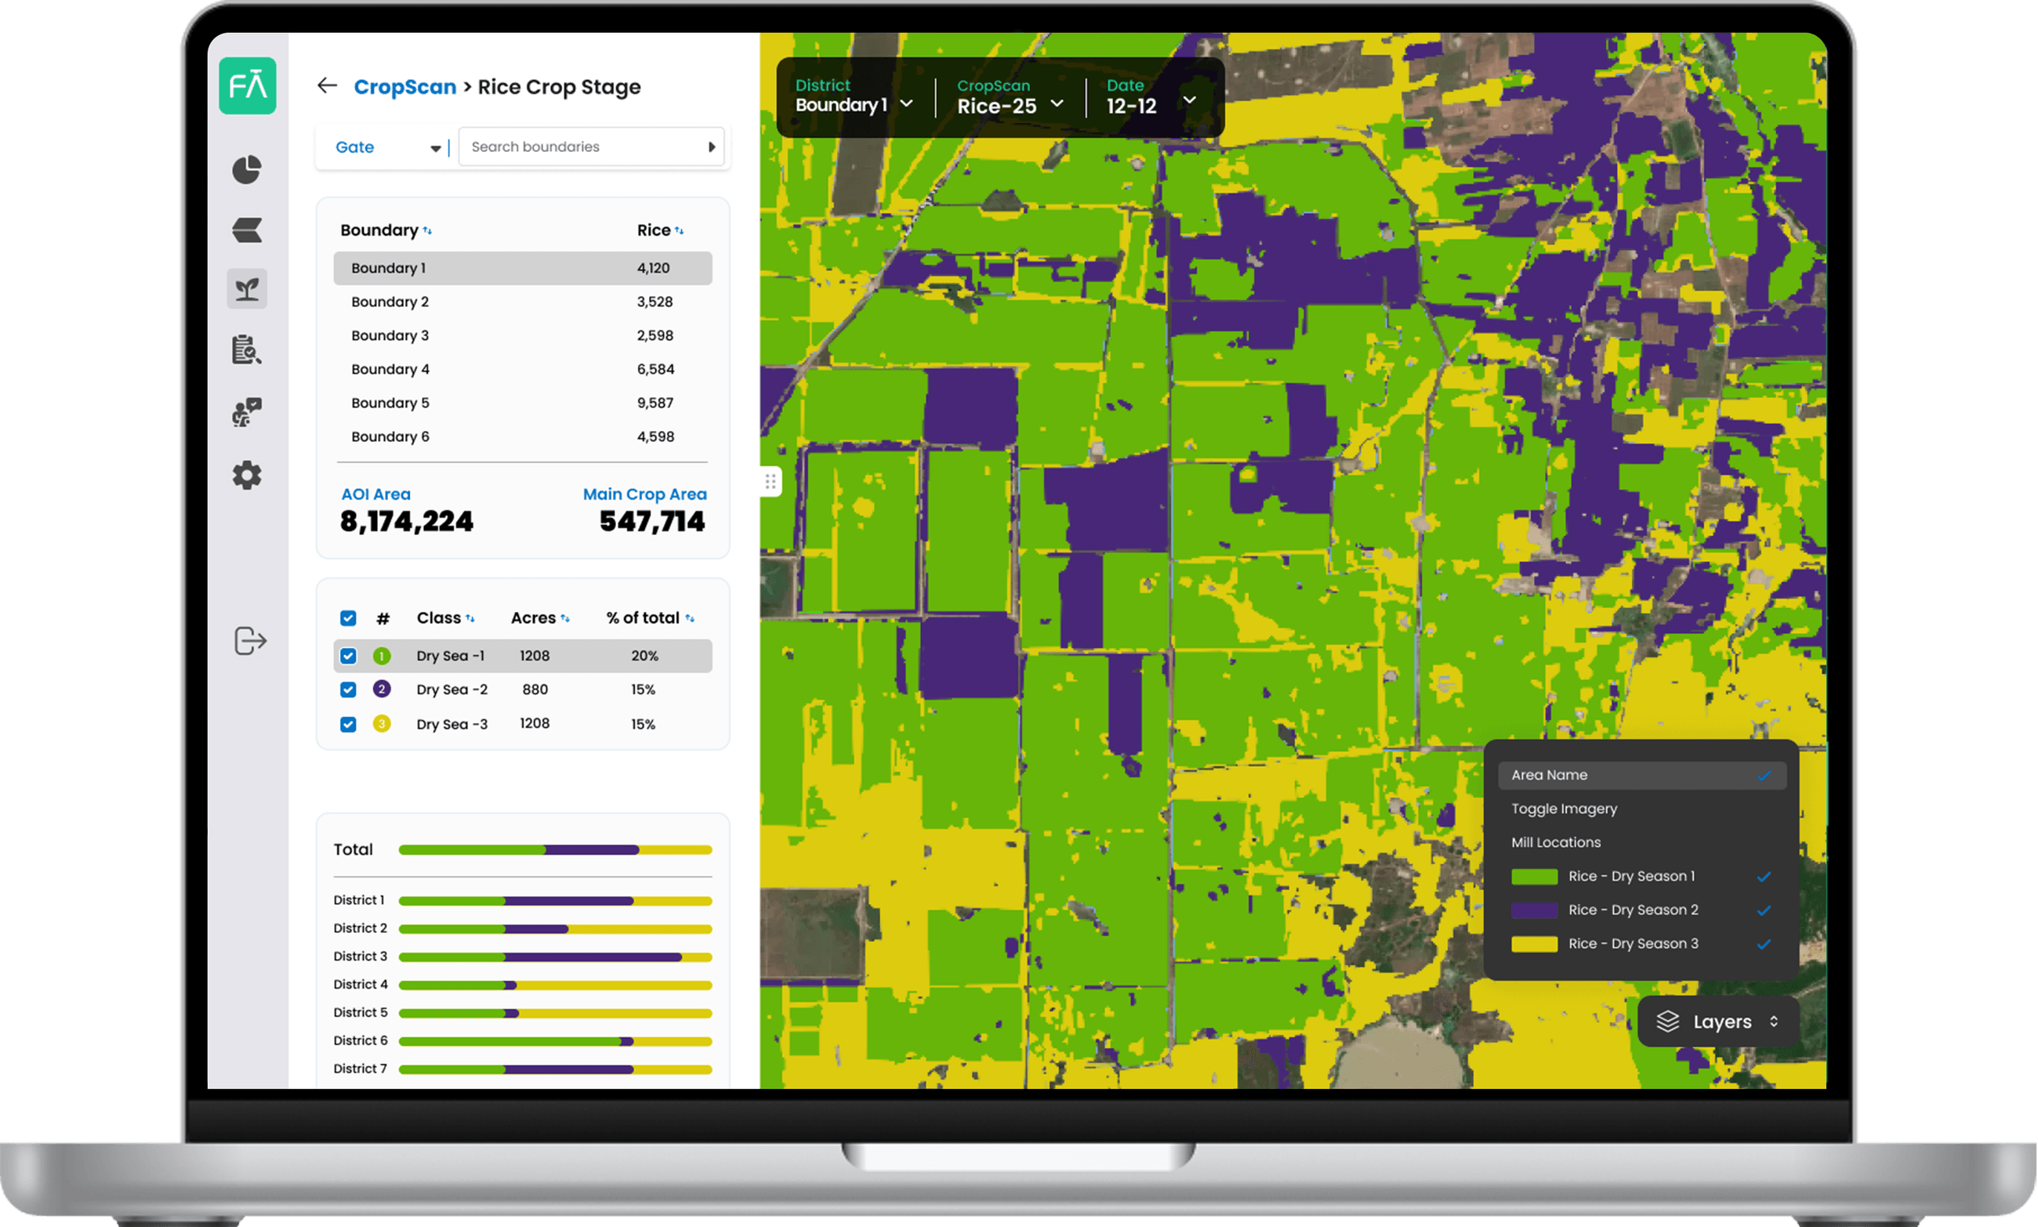Uncheck the Dry Sea -1 checkbox
This screenshot has height=1227, width=2038.
[x=348, y=656]
